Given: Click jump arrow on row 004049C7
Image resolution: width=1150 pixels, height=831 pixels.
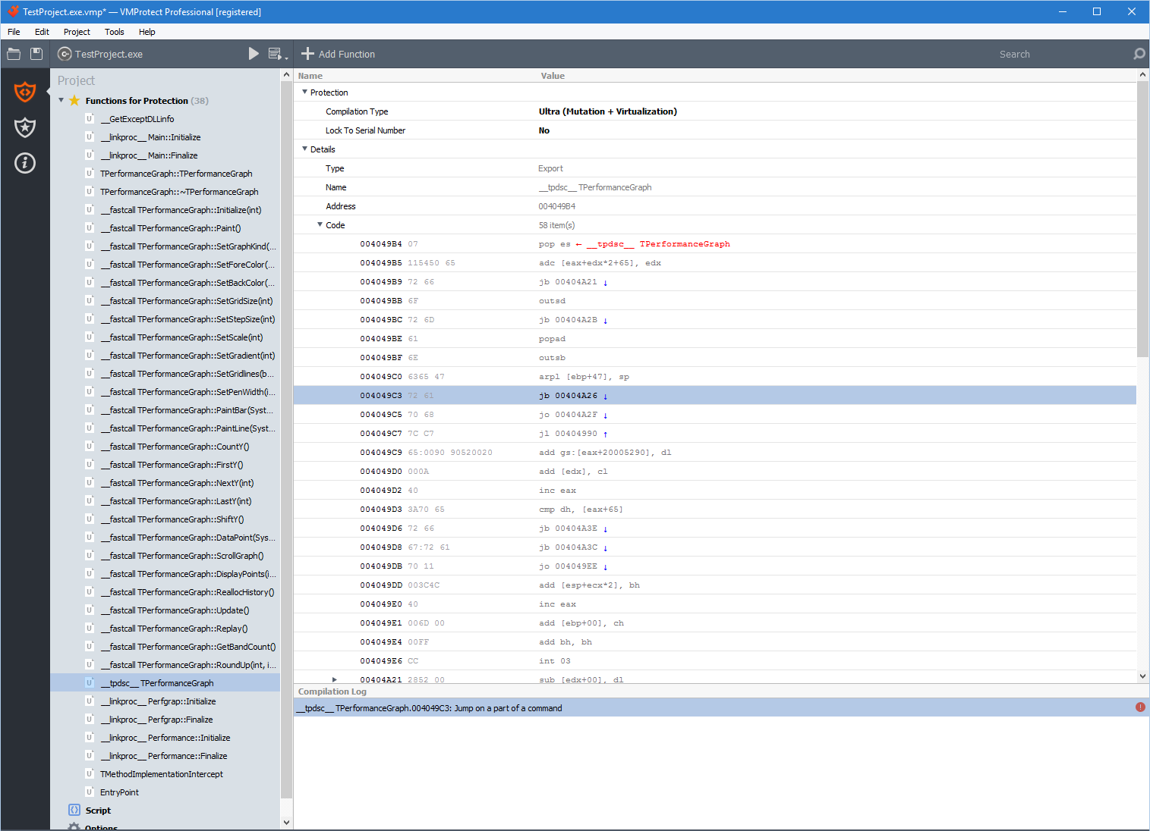Looking at the screenshot, I should (605, 434).
